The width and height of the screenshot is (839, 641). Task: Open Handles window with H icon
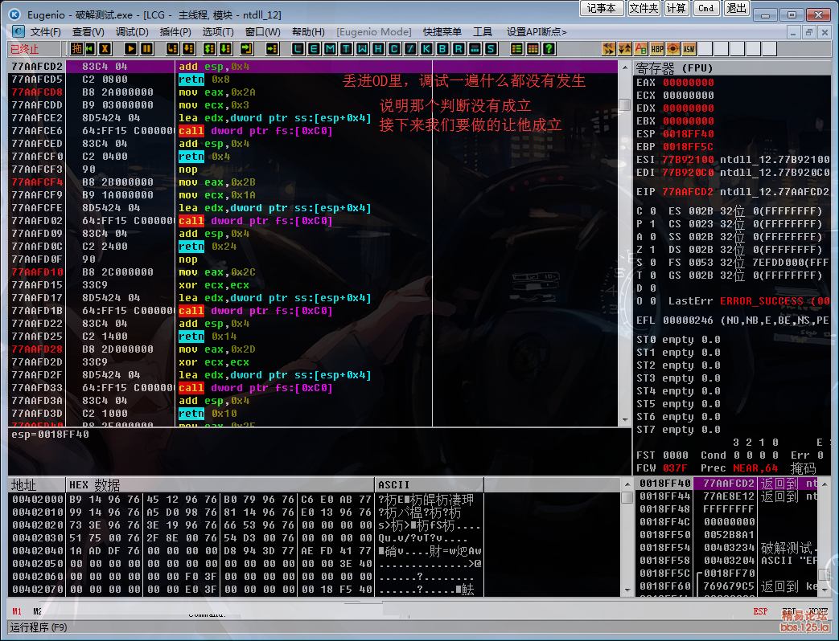[x=378, y=49]
